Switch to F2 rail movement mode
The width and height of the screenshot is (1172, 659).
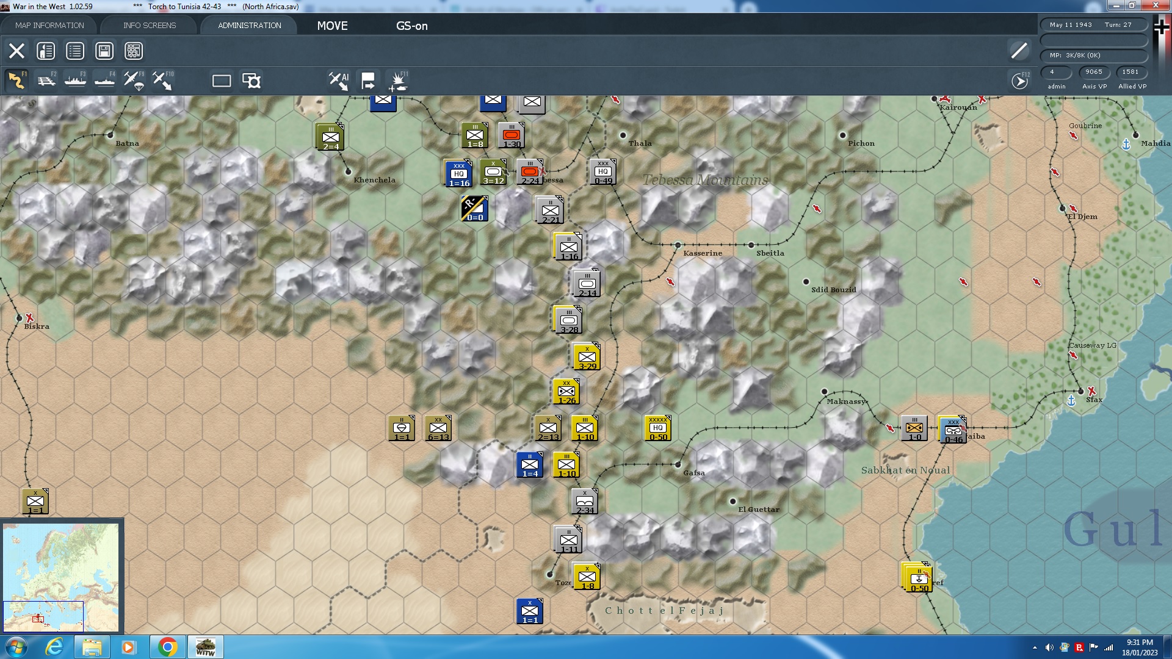(x=46, y=81)
